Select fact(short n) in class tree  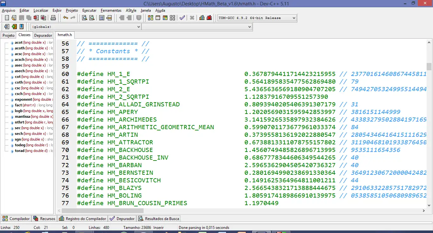tap(32, 105)
